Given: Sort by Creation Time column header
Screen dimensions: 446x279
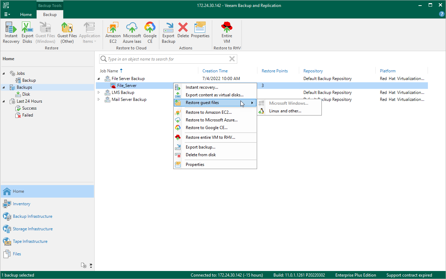Looking at the screenshot, I should coord(215,71).
